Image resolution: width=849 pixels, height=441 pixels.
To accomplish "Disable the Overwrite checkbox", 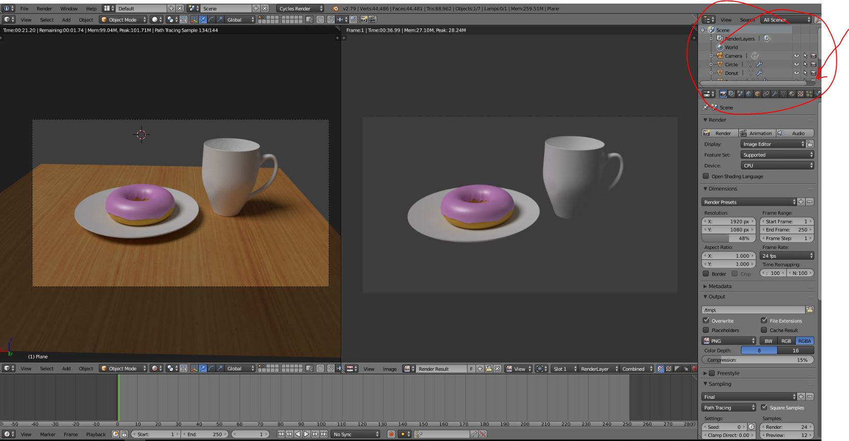I will click(706, 321).
